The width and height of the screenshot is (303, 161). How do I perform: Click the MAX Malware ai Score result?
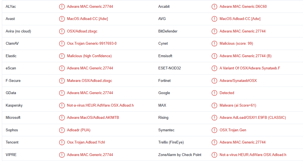238,105
